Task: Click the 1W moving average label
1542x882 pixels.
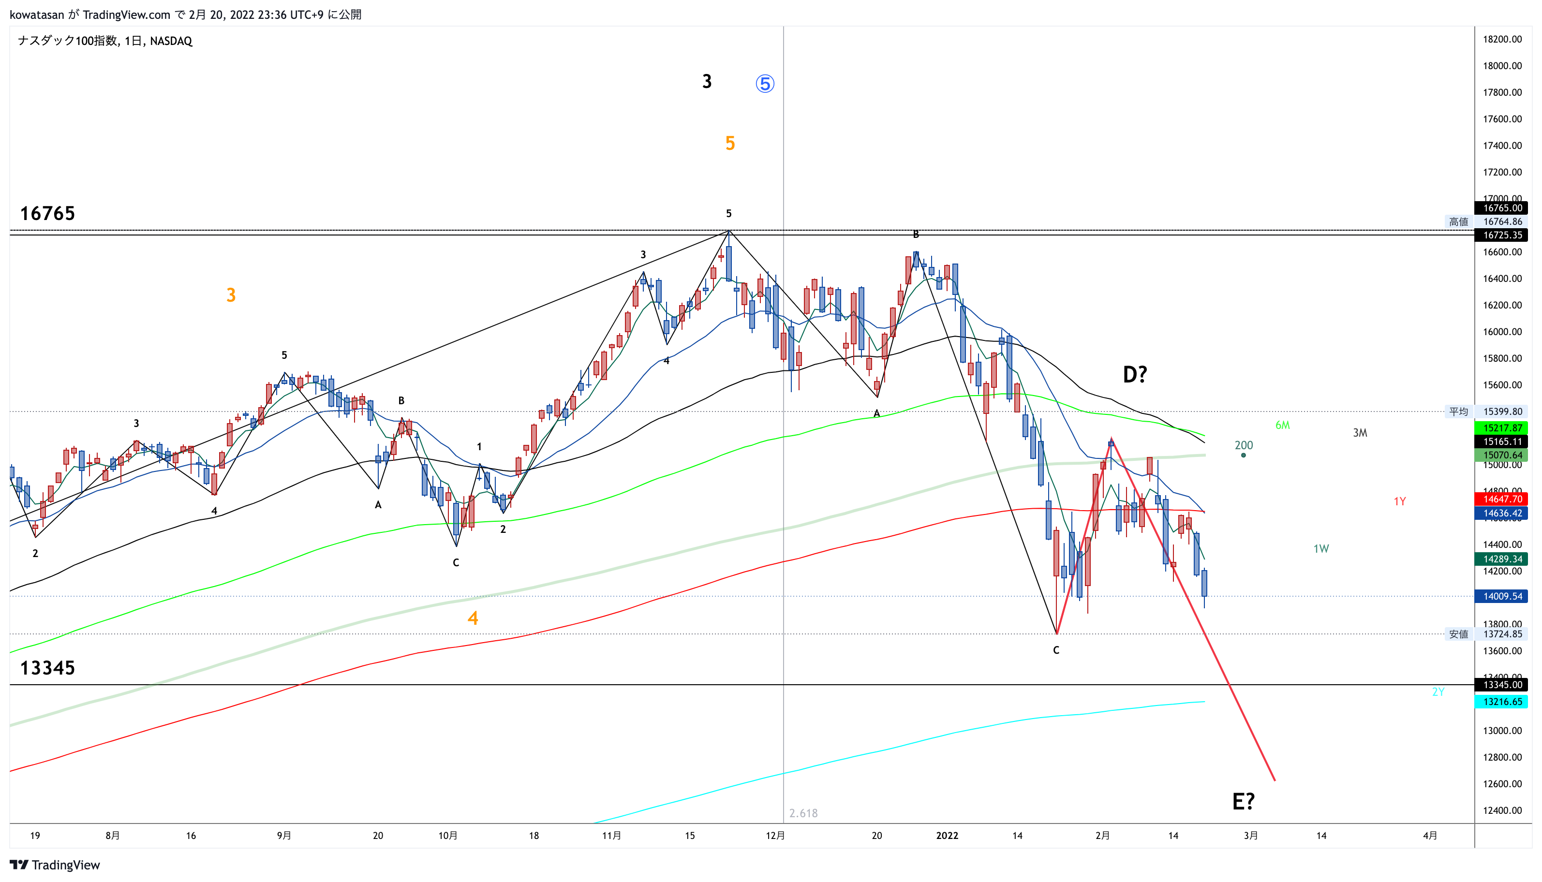Action: pos(1321,549)
